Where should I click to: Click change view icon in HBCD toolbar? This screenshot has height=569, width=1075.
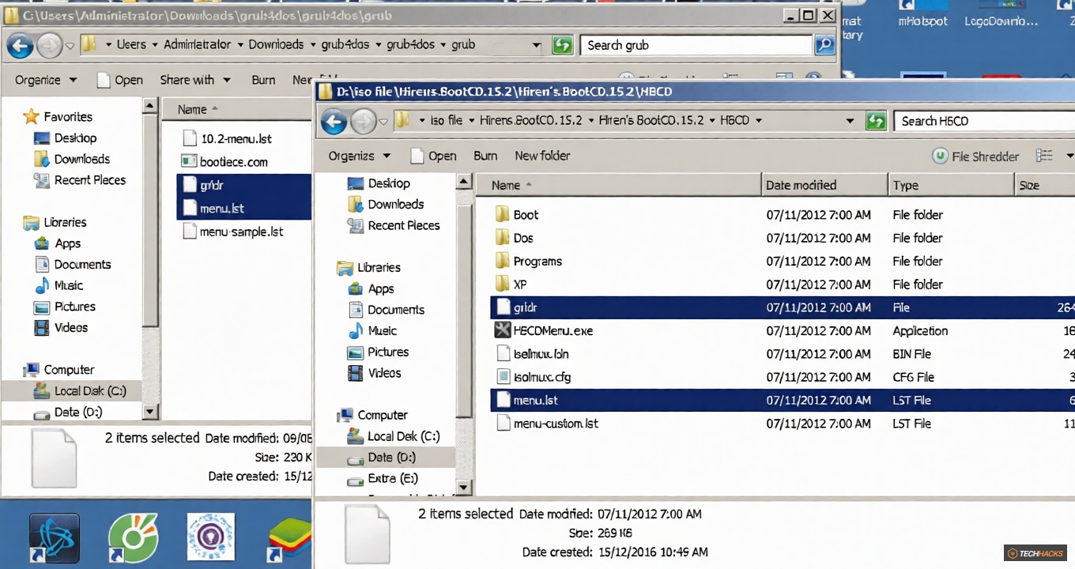click(x=1044, y=156)
